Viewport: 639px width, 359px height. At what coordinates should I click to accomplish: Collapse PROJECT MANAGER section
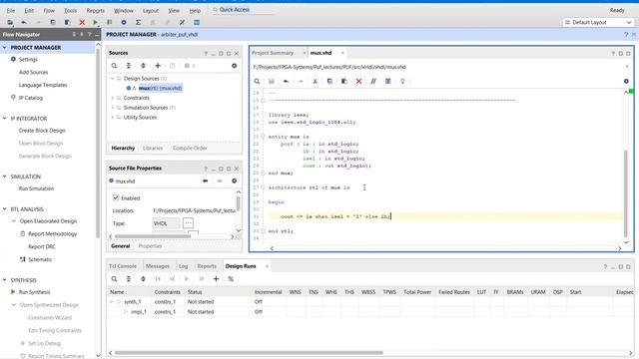point(4,48)
